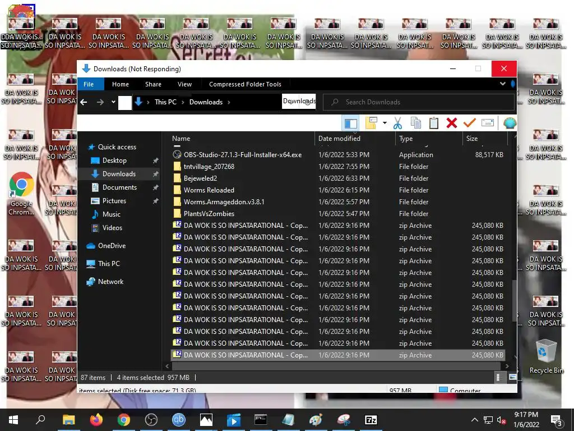Click the pin icon beside Documents

pos(156,187)
